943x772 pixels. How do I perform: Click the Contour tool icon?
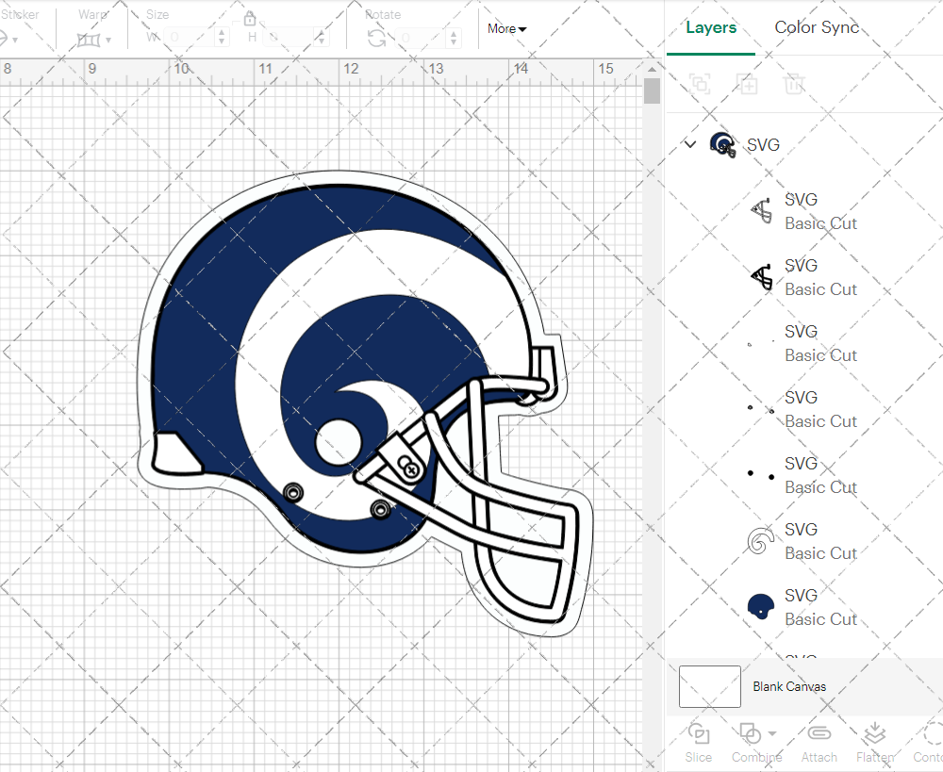coord(933,733)
